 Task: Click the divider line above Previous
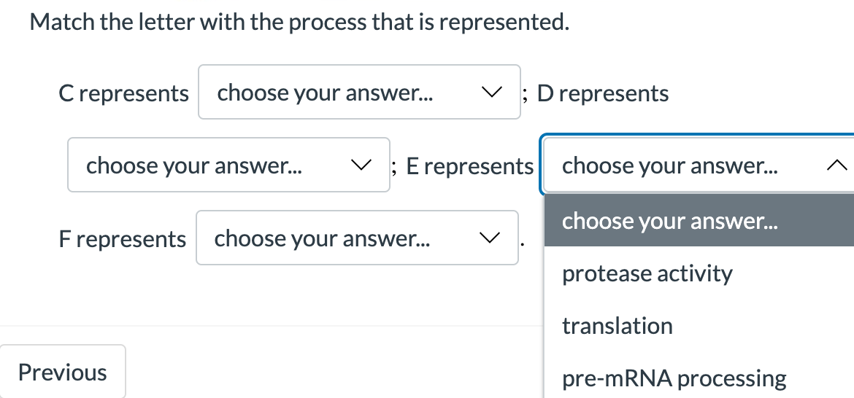[x=270, y=326]
